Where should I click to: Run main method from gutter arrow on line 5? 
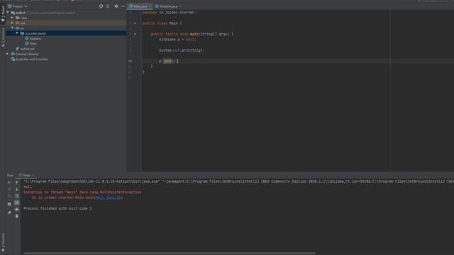coord(135,34)
